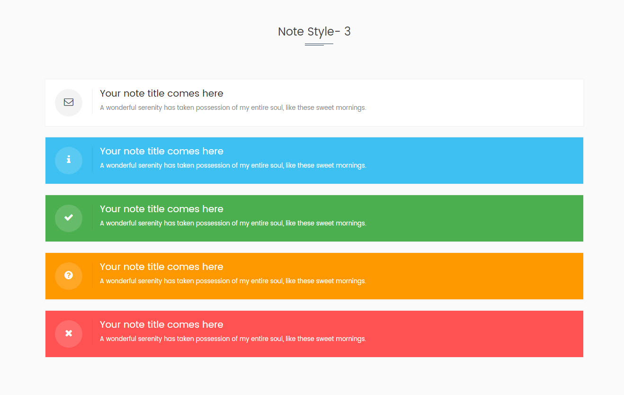Click the description text in the orange note
The image size is (624, 395).
233,281
